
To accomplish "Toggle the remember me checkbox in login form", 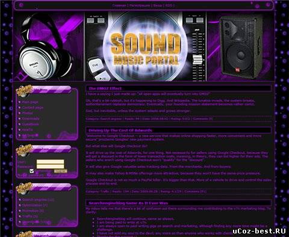I will pos(31,171).
